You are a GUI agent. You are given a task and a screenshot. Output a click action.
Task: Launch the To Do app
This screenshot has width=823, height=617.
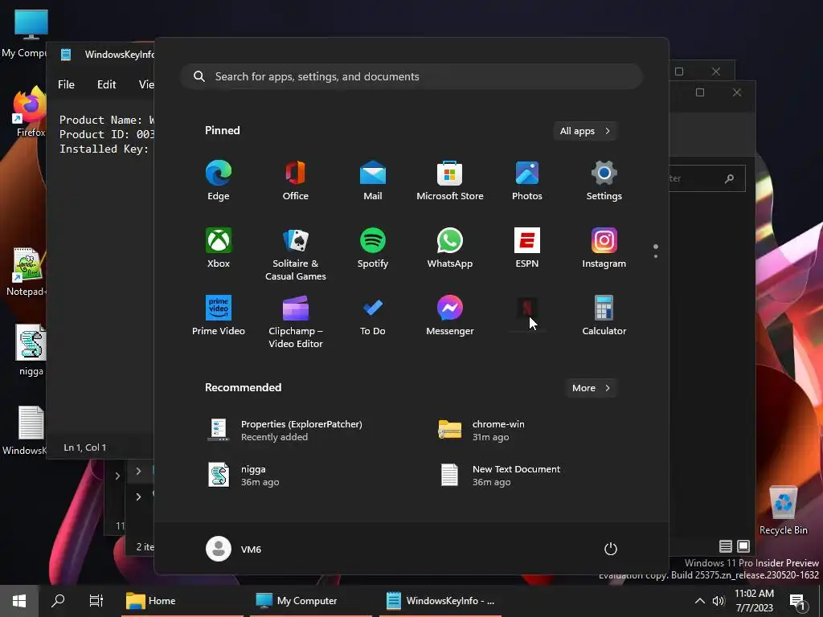[373, 315]
